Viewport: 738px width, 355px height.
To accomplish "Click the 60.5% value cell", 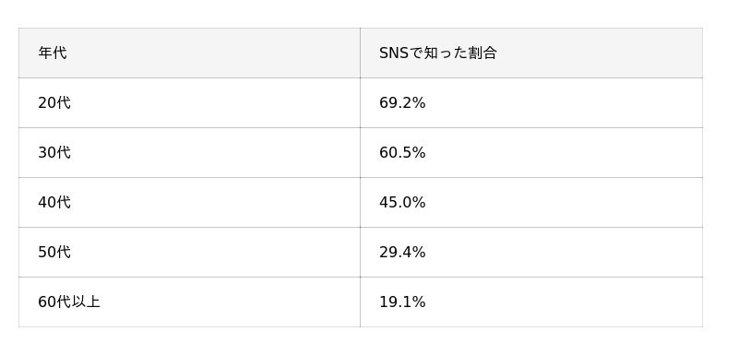I will coord(531,152).
